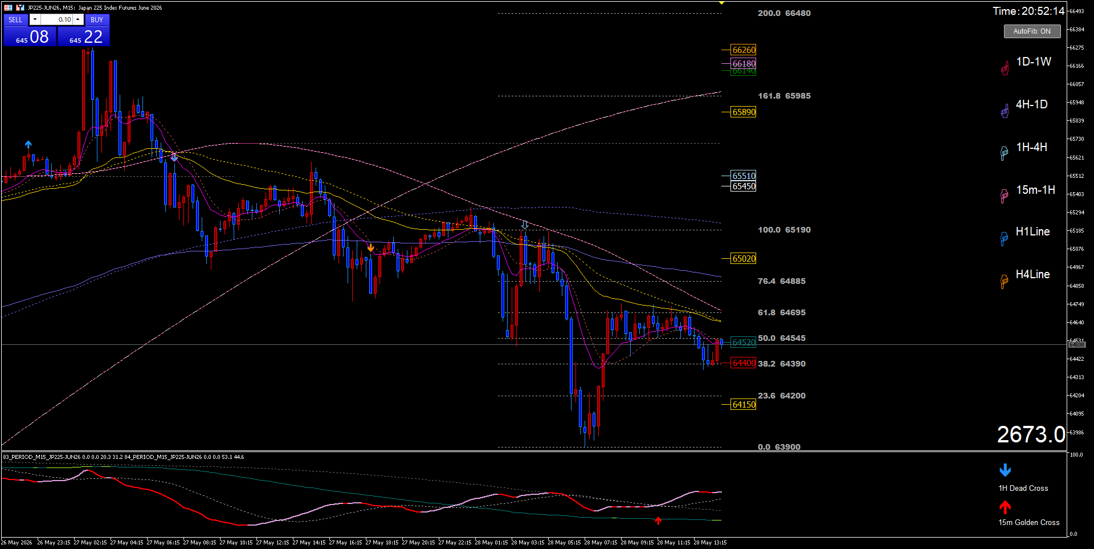Increase lot volume with up arrow
1094x549 pixels.
78,19
